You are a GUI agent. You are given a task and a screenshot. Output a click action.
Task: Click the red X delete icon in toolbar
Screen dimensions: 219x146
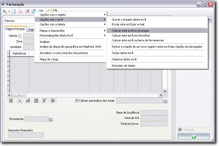coord(21,12)
